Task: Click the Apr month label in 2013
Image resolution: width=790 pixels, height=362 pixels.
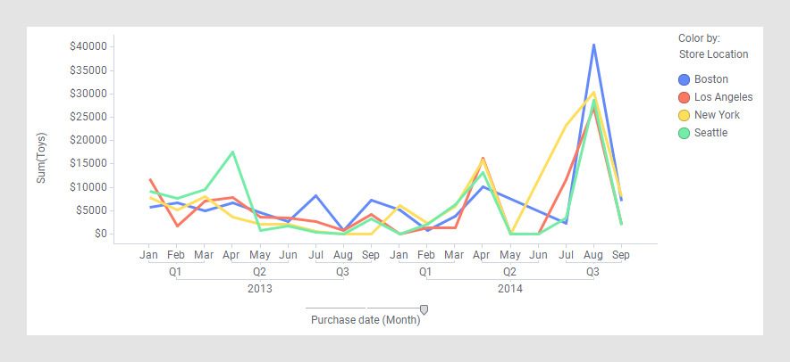Action: tap(231, 255)
